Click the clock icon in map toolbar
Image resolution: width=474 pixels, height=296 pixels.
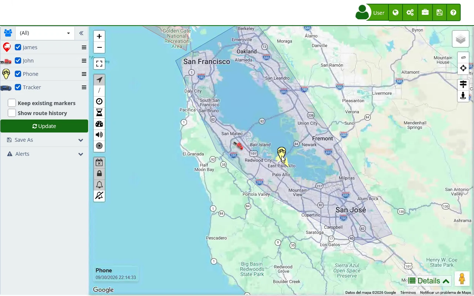[99, 102]
